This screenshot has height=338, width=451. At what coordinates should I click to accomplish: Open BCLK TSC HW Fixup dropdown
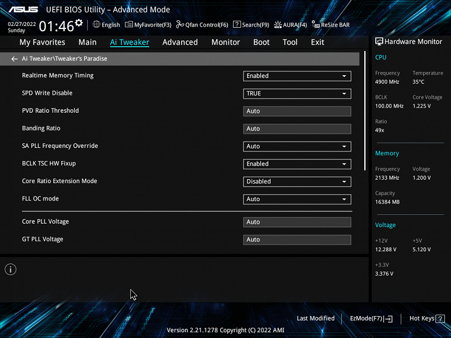tap(297, 164)
